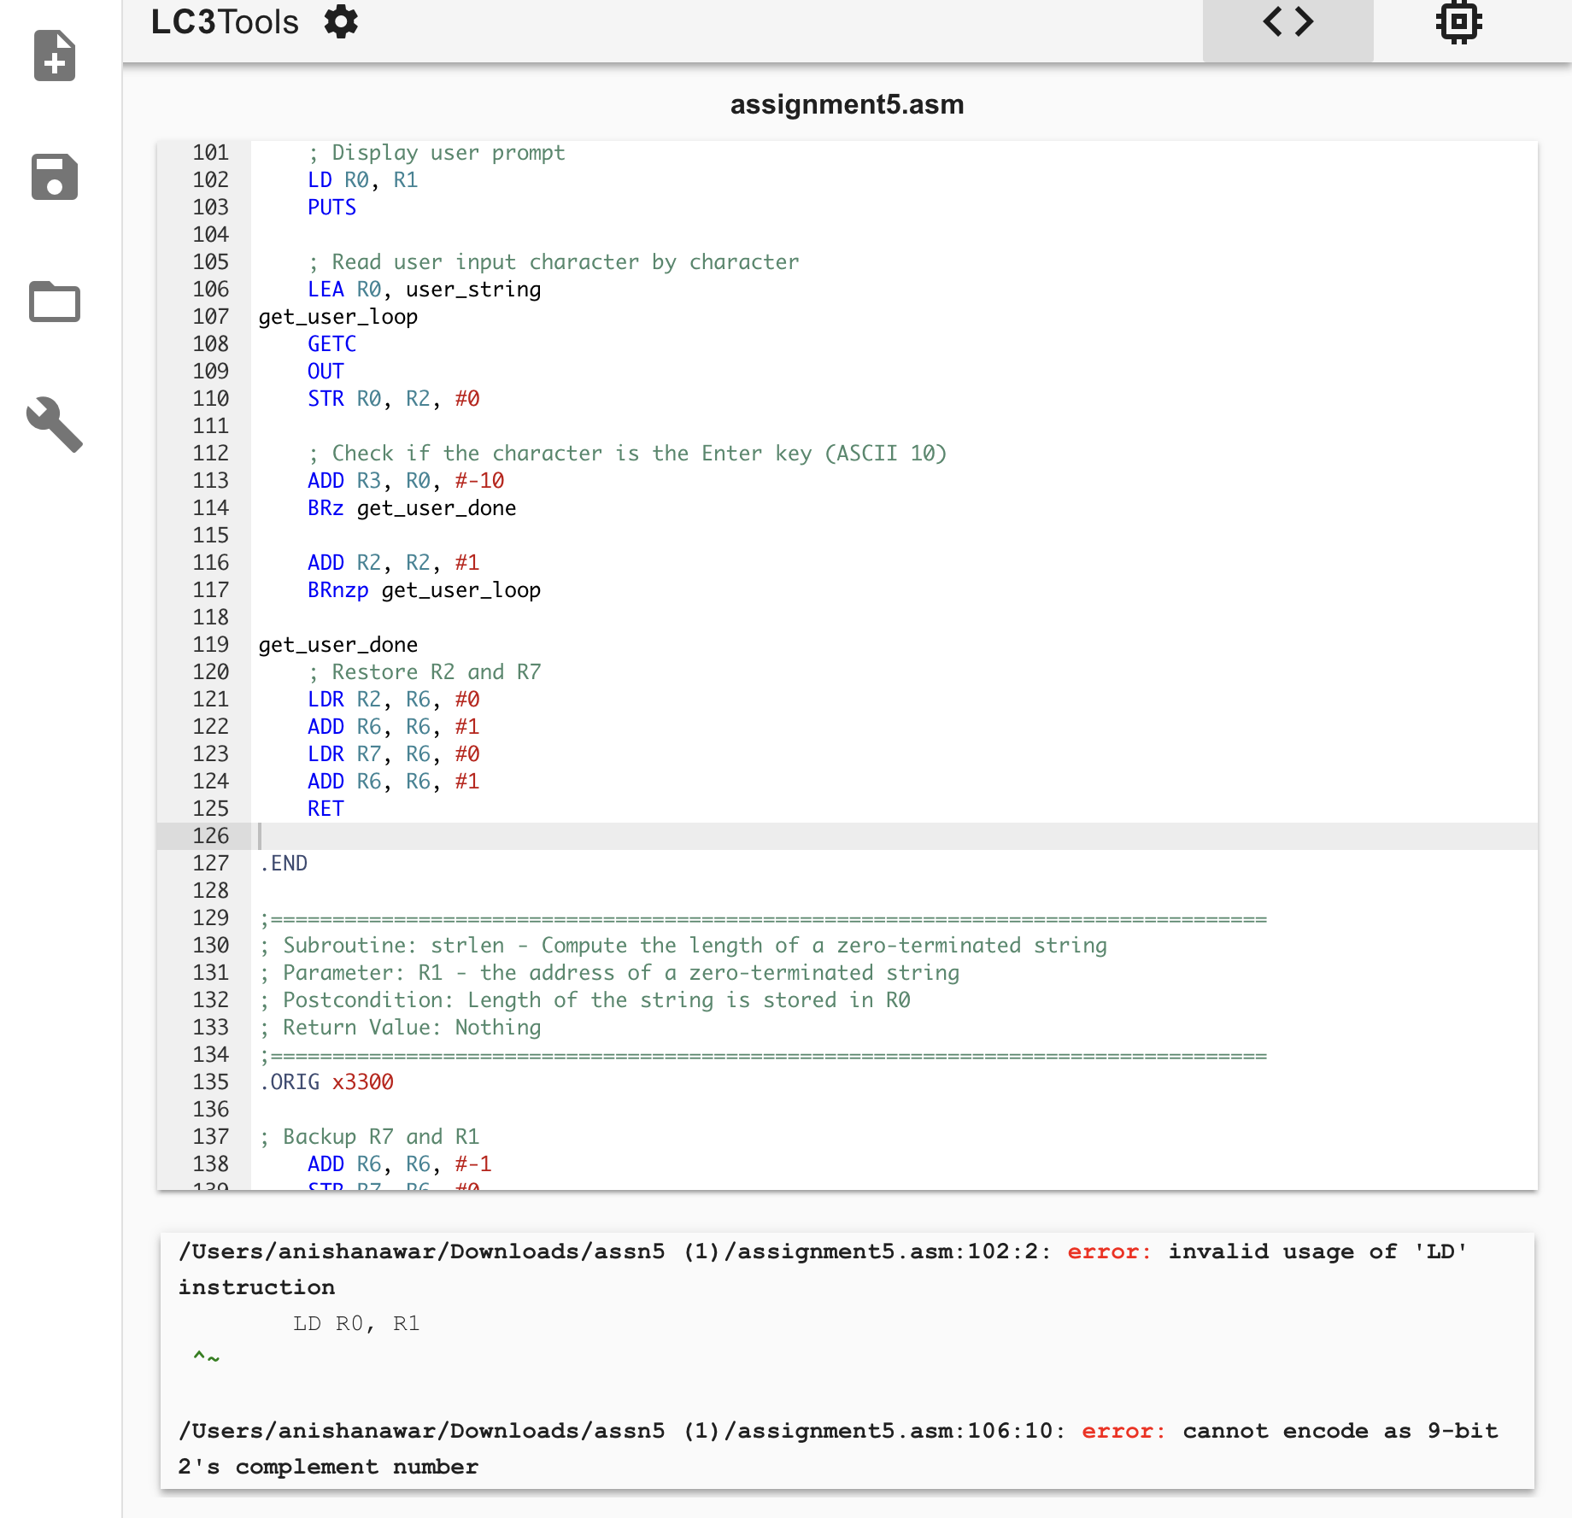This screenshot has width=1572, height=1518.
Task: Place cursor on the PUTS instruction
Action: pos(331,207)
